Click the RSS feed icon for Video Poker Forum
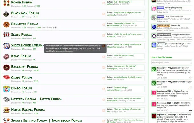 (104, 46)
